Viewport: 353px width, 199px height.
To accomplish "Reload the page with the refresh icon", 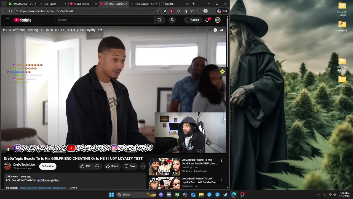I will tap(10, 11).
